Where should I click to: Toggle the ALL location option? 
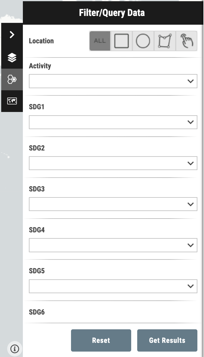click(100, 41)
